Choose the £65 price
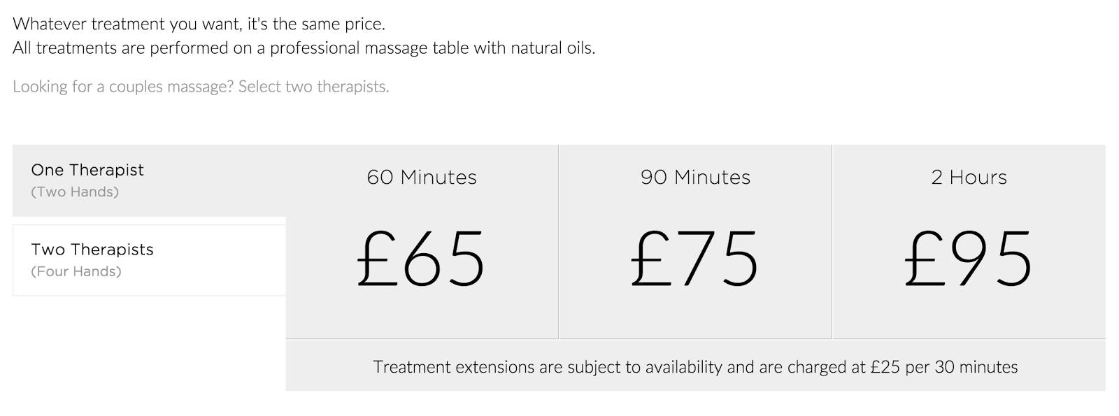Screen dimensions: 1119x416 tap(421, 259)
